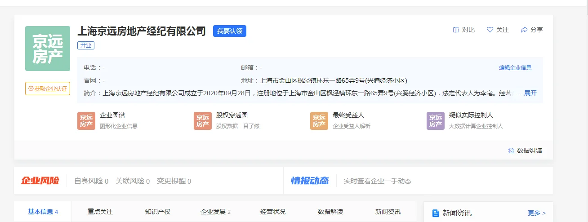Click the 分享 share icon
This screenshot has height=222, width=588.
click(524, 30)
